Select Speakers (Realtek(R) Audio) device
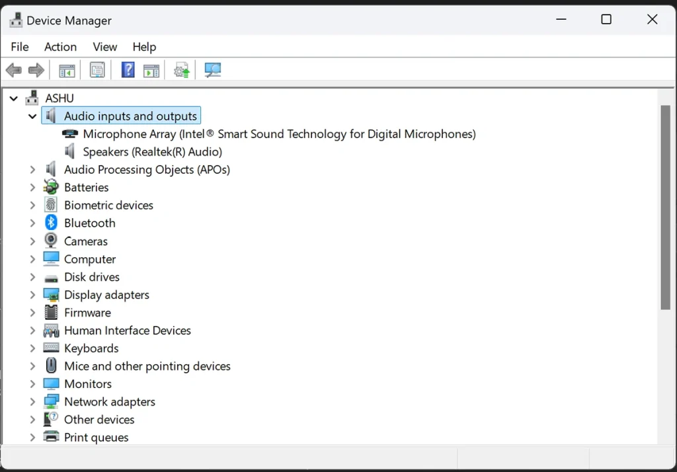The width and height of the screenshot is (677, 472). pos(153,151)
